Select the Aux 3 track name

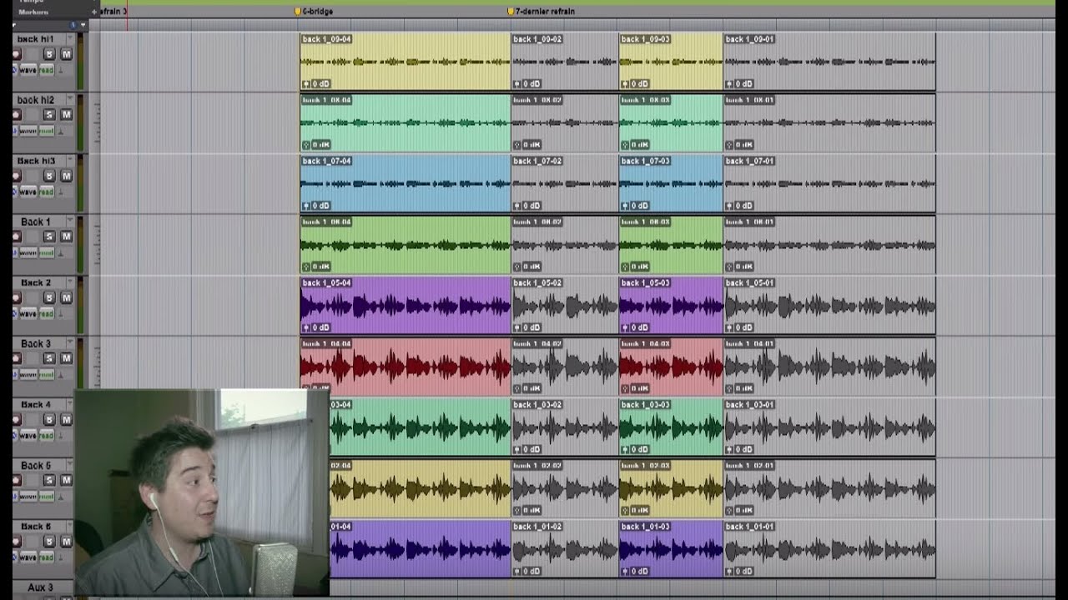coord(40,587)
